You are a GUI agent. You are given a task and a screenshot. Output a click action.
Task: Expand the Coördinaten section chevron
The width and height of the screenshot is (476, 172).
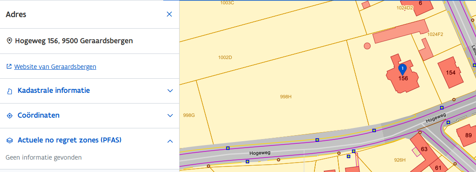[x=170, y=116]
